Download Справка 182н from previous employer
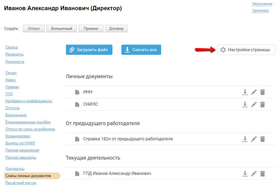 (x=245, y=139)
